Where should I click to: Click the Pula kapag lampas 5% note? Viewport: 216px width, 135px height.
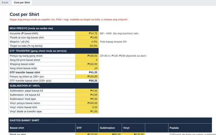coord(113,42)
